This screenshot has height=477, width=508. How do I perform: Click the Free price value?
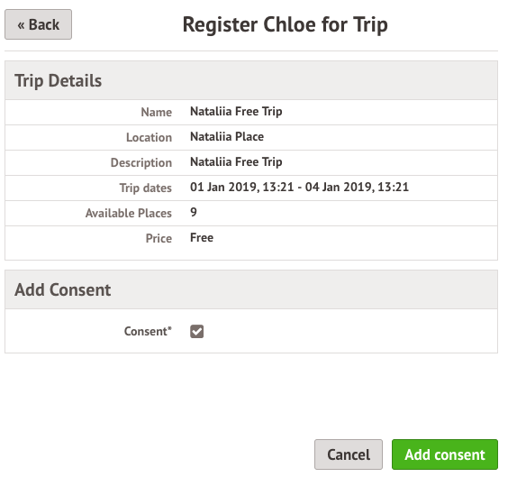(202, 238)
